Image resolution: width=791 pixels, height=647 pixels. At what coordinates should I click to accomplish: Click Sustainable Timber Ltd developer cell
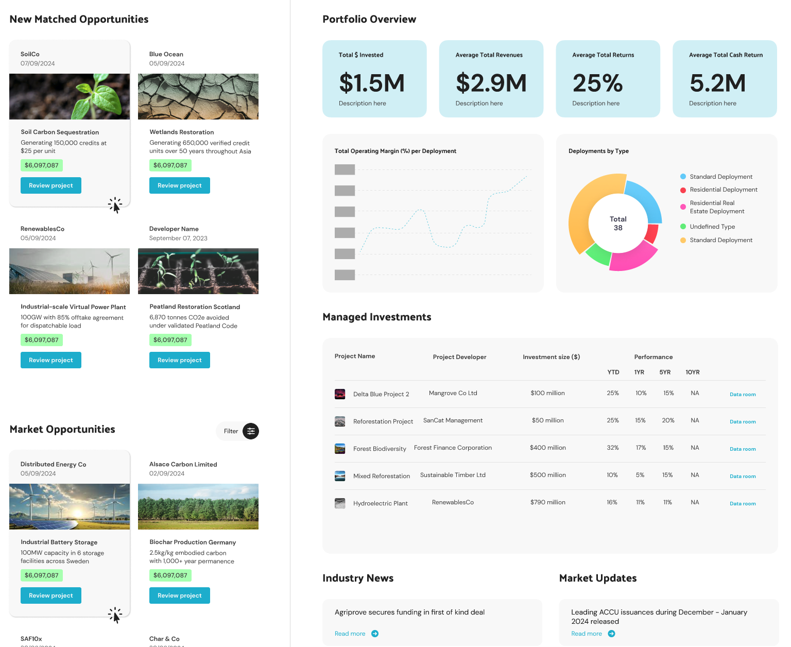[x=453, y=475]
